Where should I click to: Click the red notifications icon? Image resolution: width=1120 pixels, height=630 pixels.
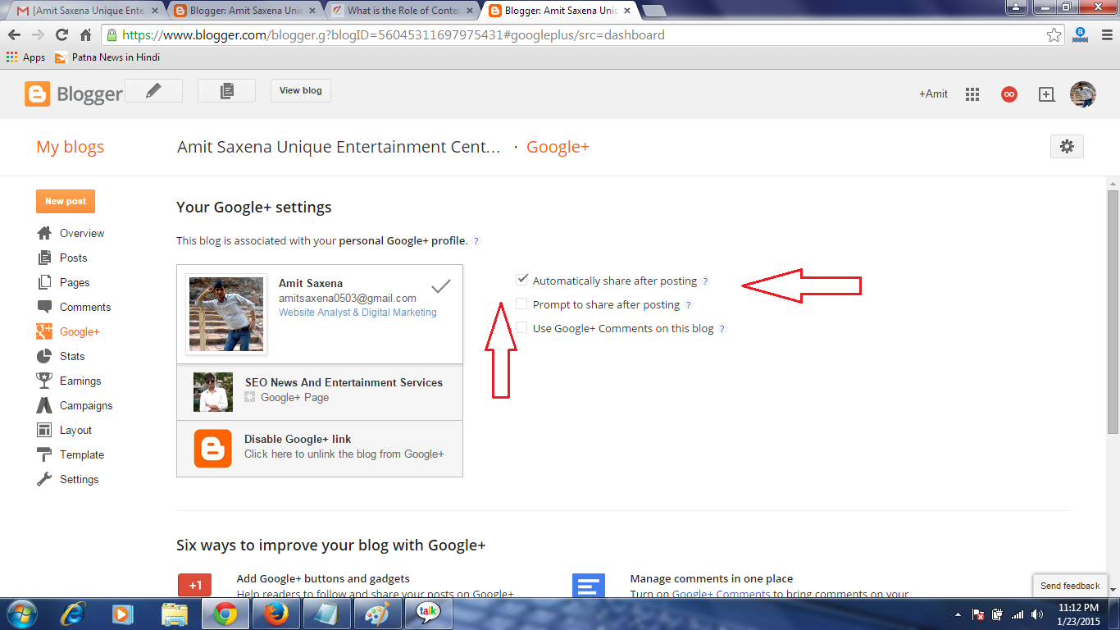coord(1009,94)
